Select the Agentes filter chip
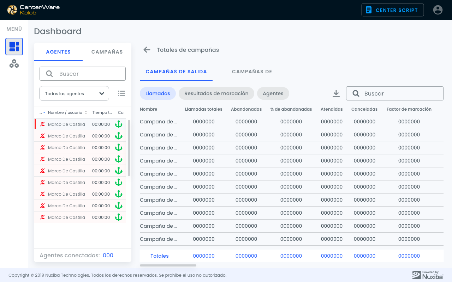This screenshot has width=452, height=282. click(273, 93)
